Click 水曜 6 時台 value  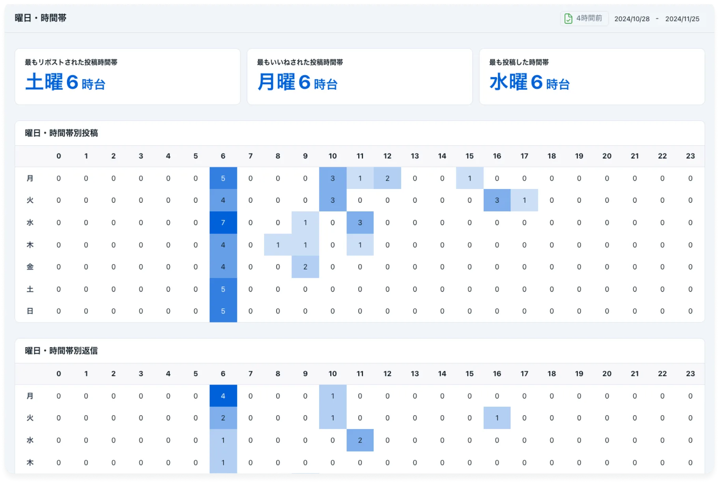point(530,82)
